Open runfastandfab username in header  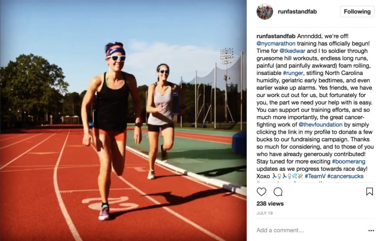(297, 11)
